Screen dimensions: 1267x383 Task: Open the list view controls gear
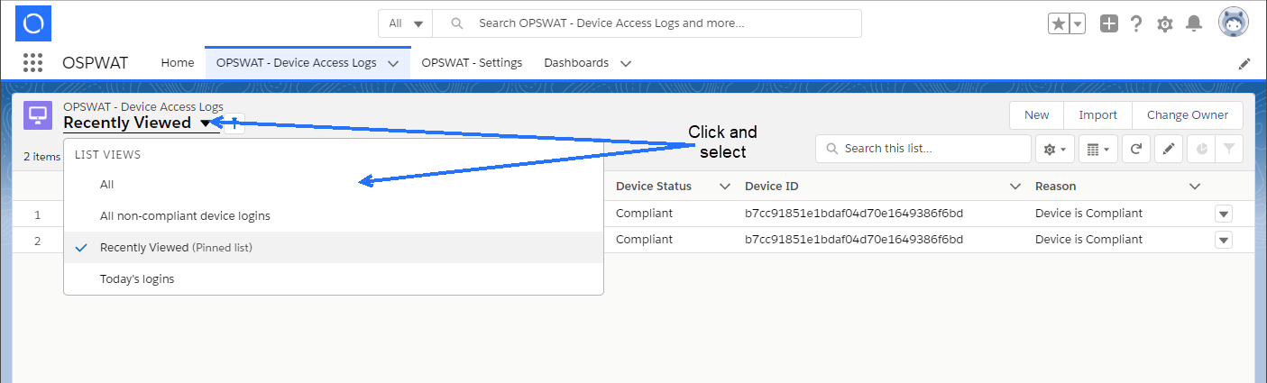pos(1055,149)
